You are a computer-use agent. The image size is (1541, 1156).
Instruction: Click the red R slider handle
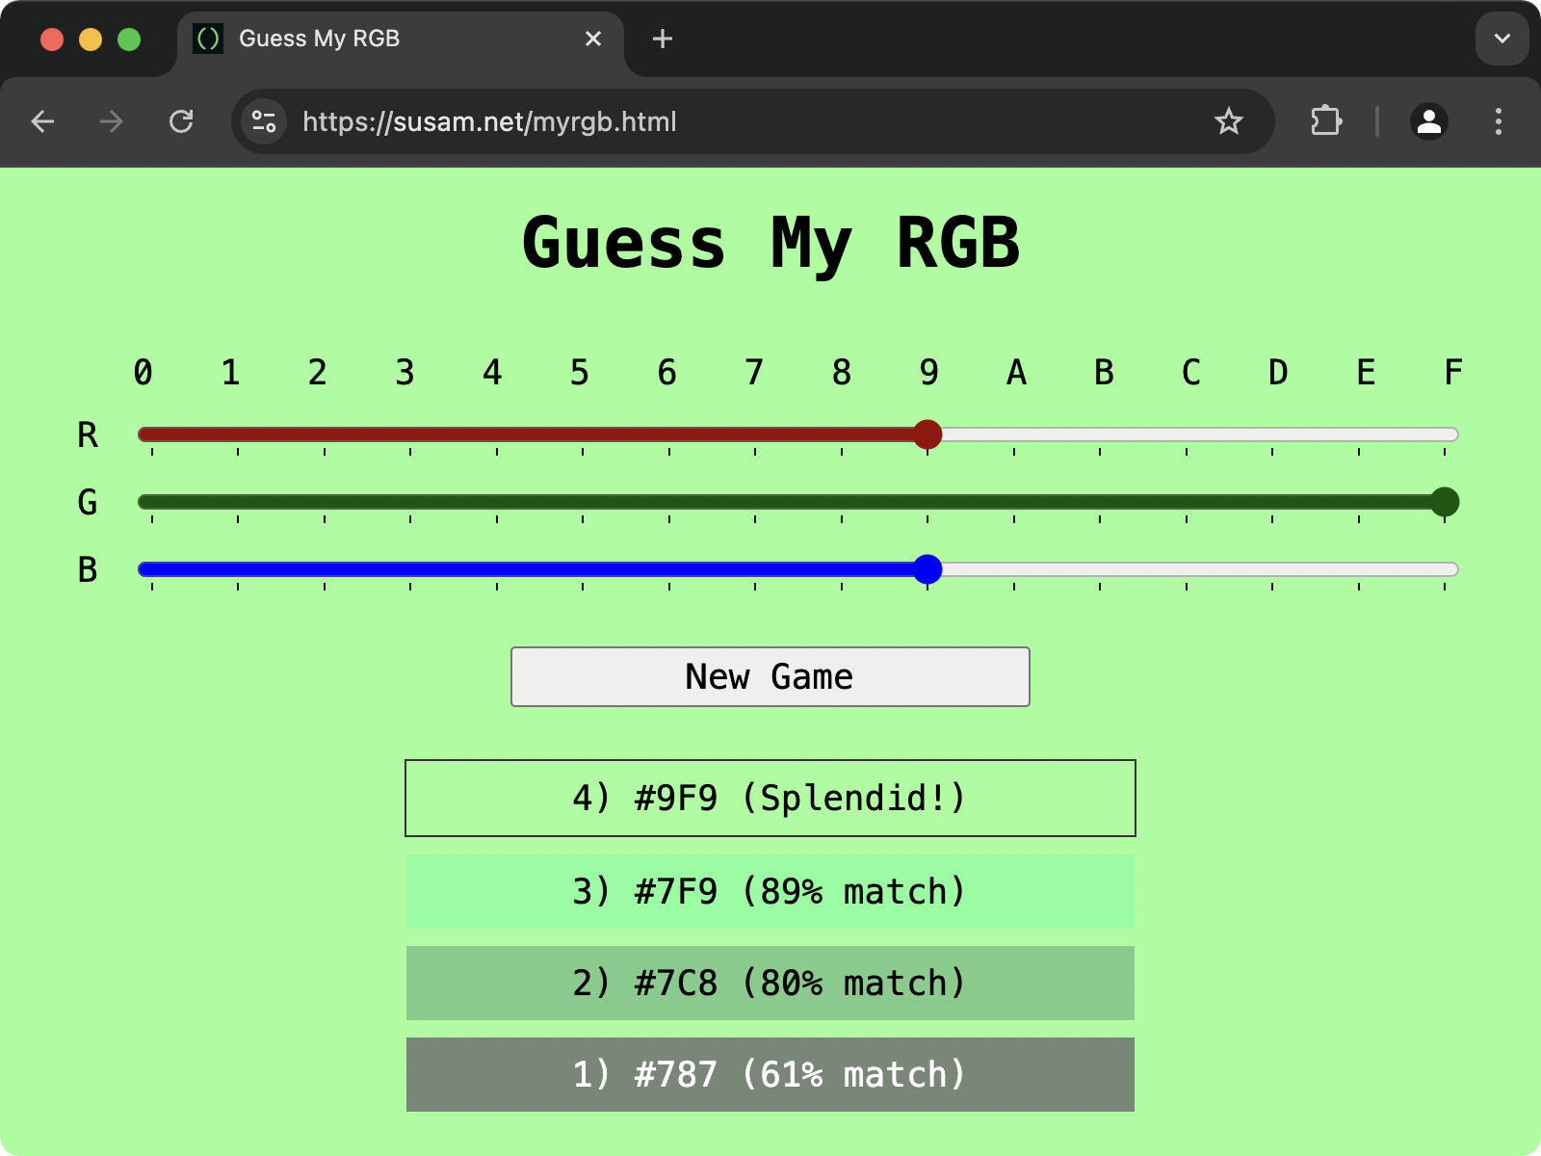pyautogui.click(x=927, y=434)
